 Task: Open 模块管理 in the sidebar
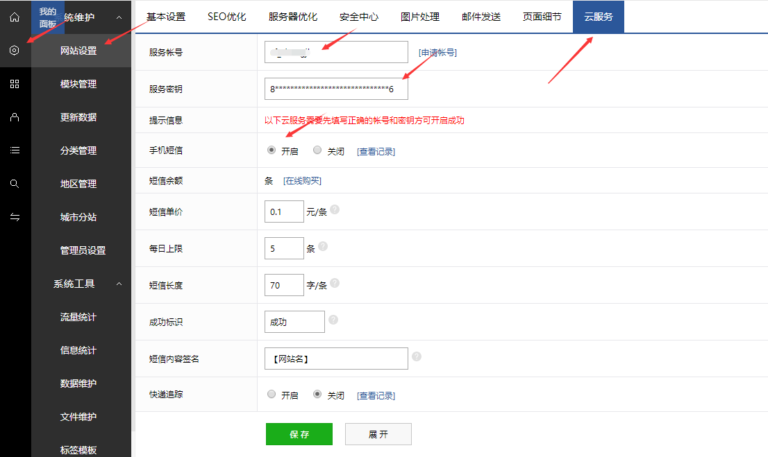(x=78, y=84)
